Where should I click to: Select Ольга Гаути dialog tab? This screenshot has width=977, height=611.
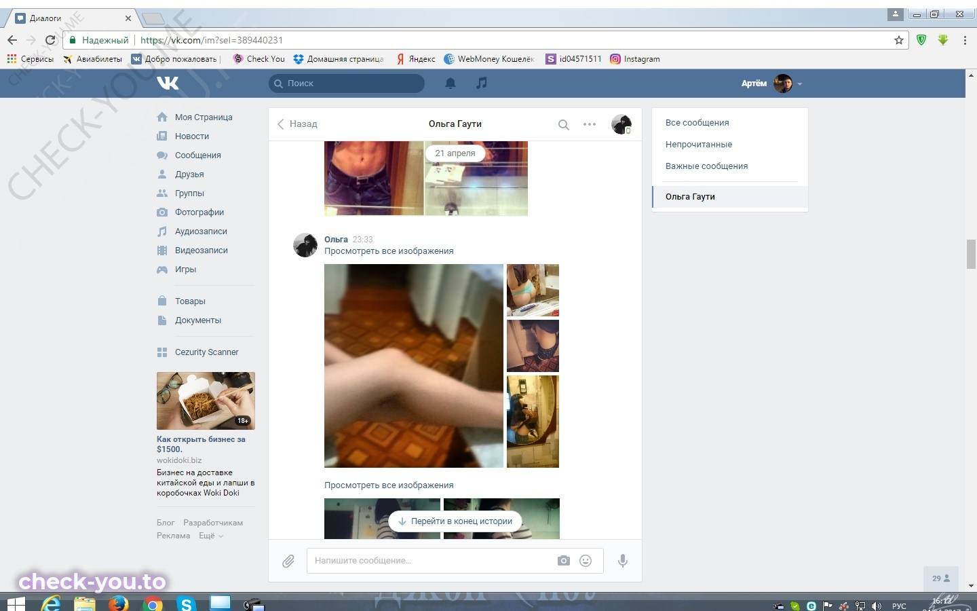click(x=729, y=197)
